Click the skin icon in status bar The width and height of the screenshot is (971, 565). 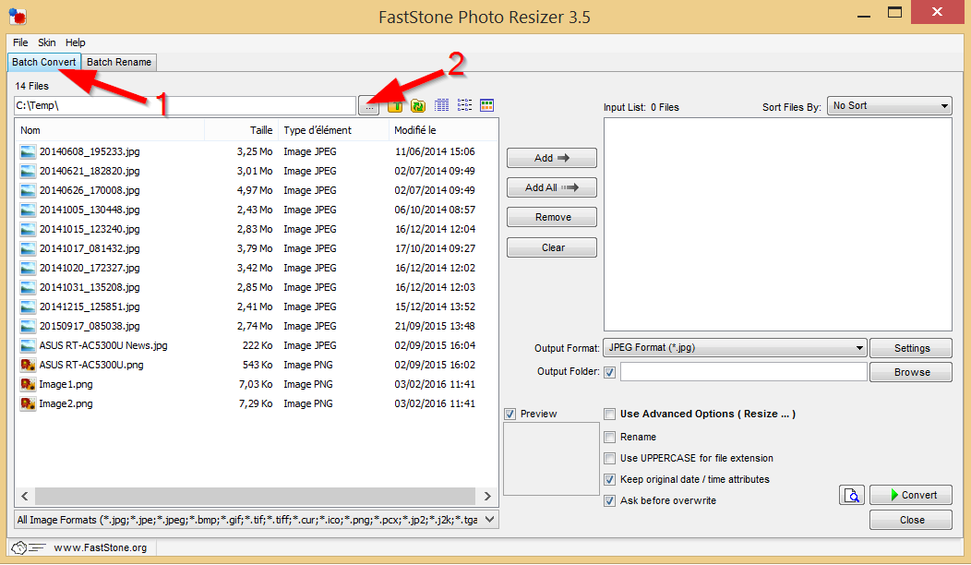point(29,547)
